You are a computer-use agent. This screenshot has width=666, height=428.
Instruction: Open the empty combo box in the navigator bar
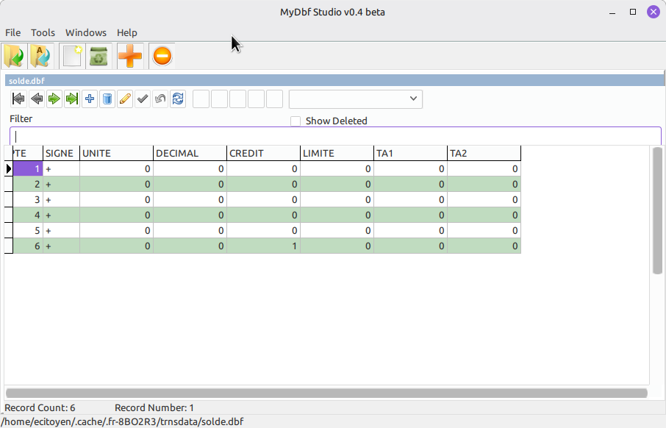point(356,99)
